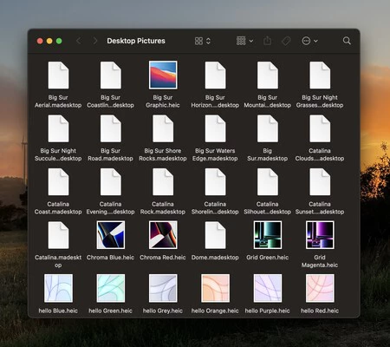390x347 pixels.
Task: Select hello Orange.heic thumbnail
Action: (215, 288)
